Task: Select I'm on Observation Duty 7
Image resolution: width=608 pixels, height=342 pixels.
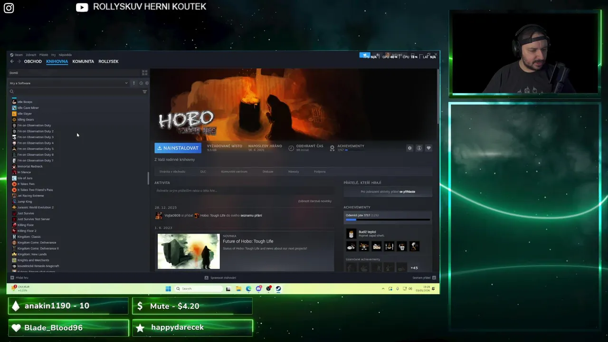Action: pyautogui.click(x=35, y=161)
